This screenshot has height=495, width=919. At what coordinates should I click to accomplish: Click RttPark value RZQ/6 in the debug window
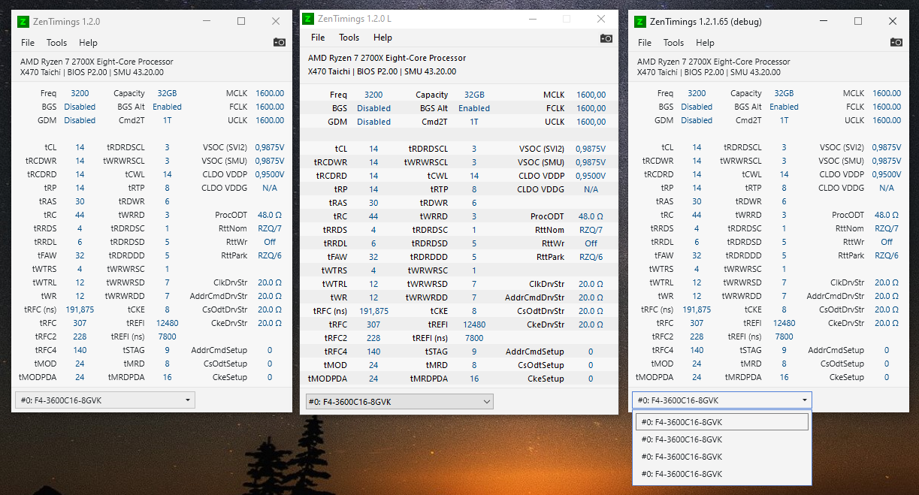[x=887, y=255]
